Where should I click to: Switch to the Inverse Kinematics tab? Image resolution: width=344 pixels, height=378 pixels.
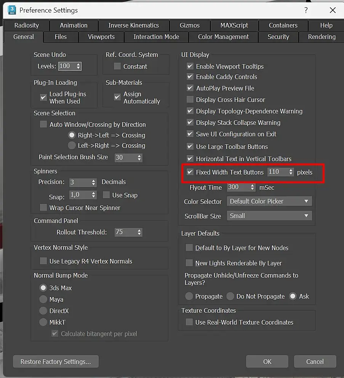point(133,25)
